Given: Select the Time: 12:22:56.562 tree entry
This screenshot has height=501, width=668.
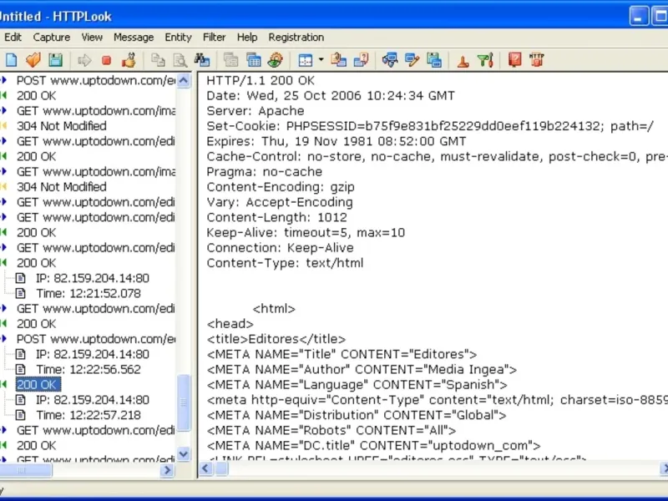Looking at the screenshot, I should tap(89, 369).
